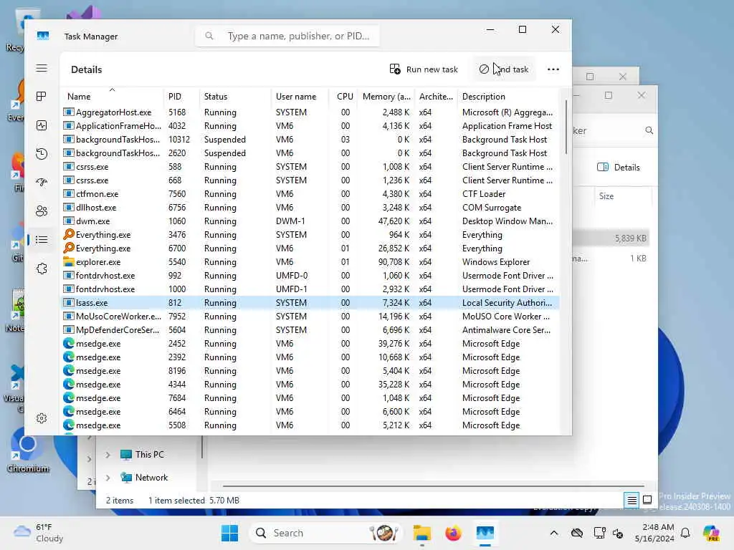Click the Task Manager vertical scrollbar thumb
Image resolution: width=734 pixels, height=550 pixels.
click(x=566, y=127)
